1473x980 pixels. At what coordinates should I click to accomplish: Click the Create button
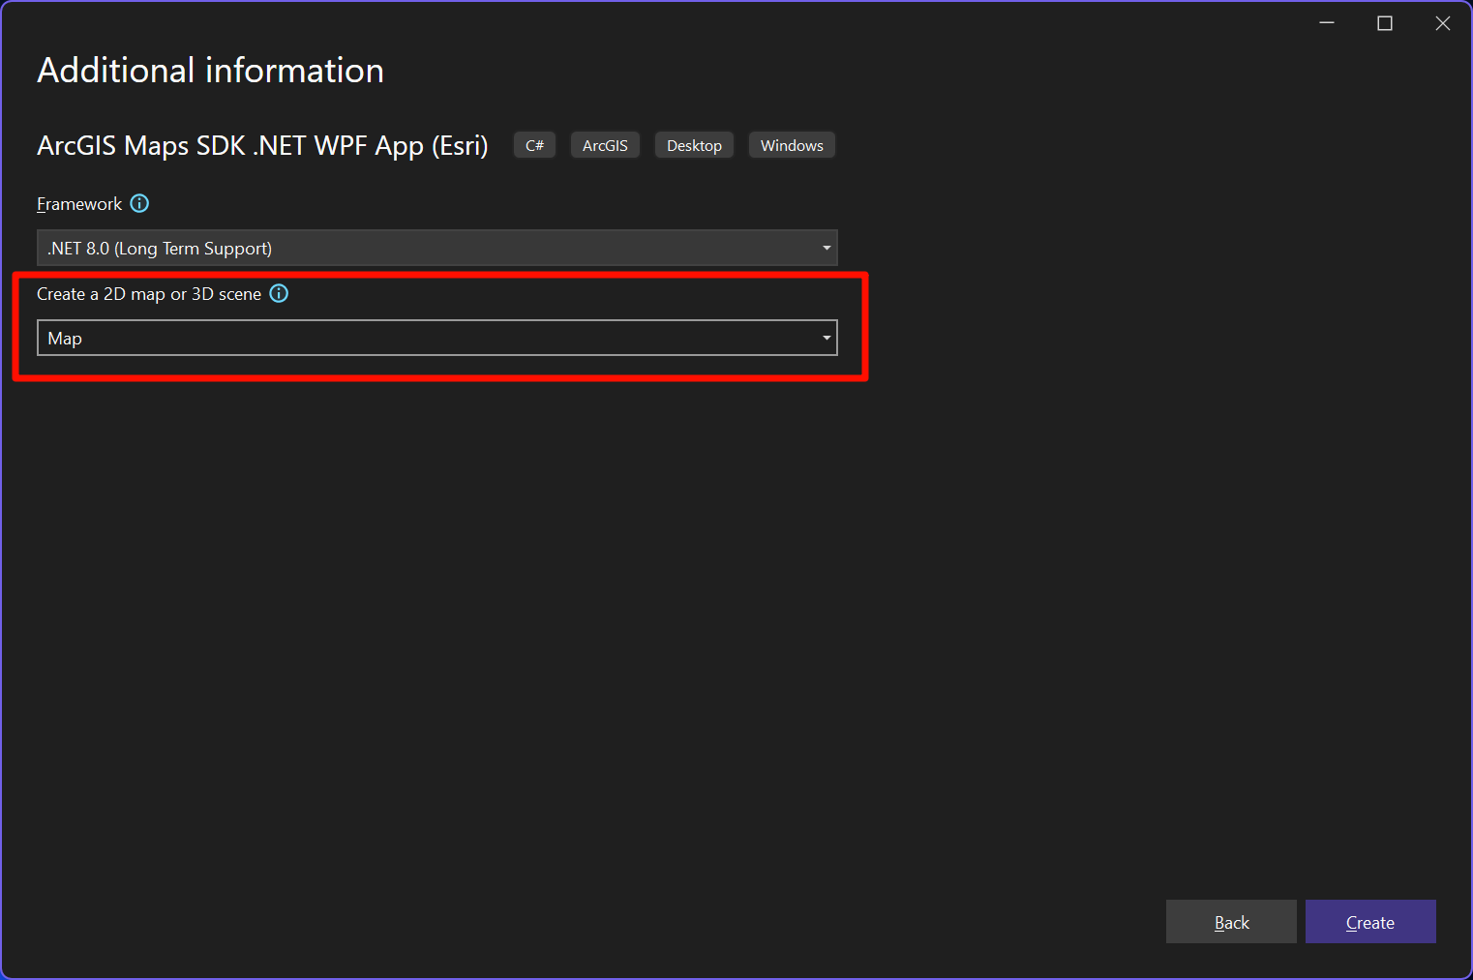pos(1370,922)
